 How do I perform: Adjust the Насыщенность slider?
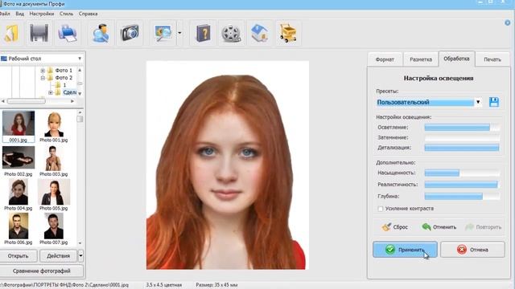(462, 173)
